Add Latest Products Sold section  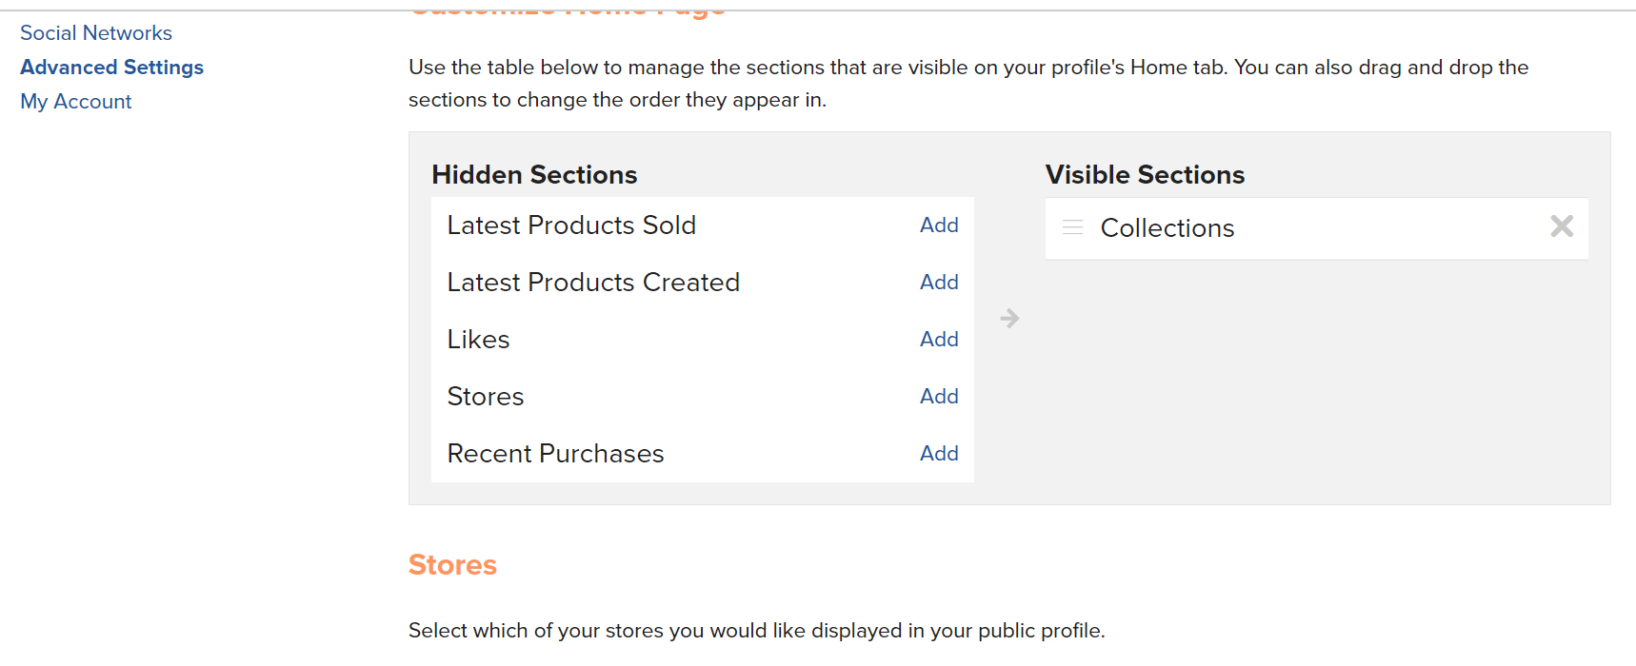point(939,225)
